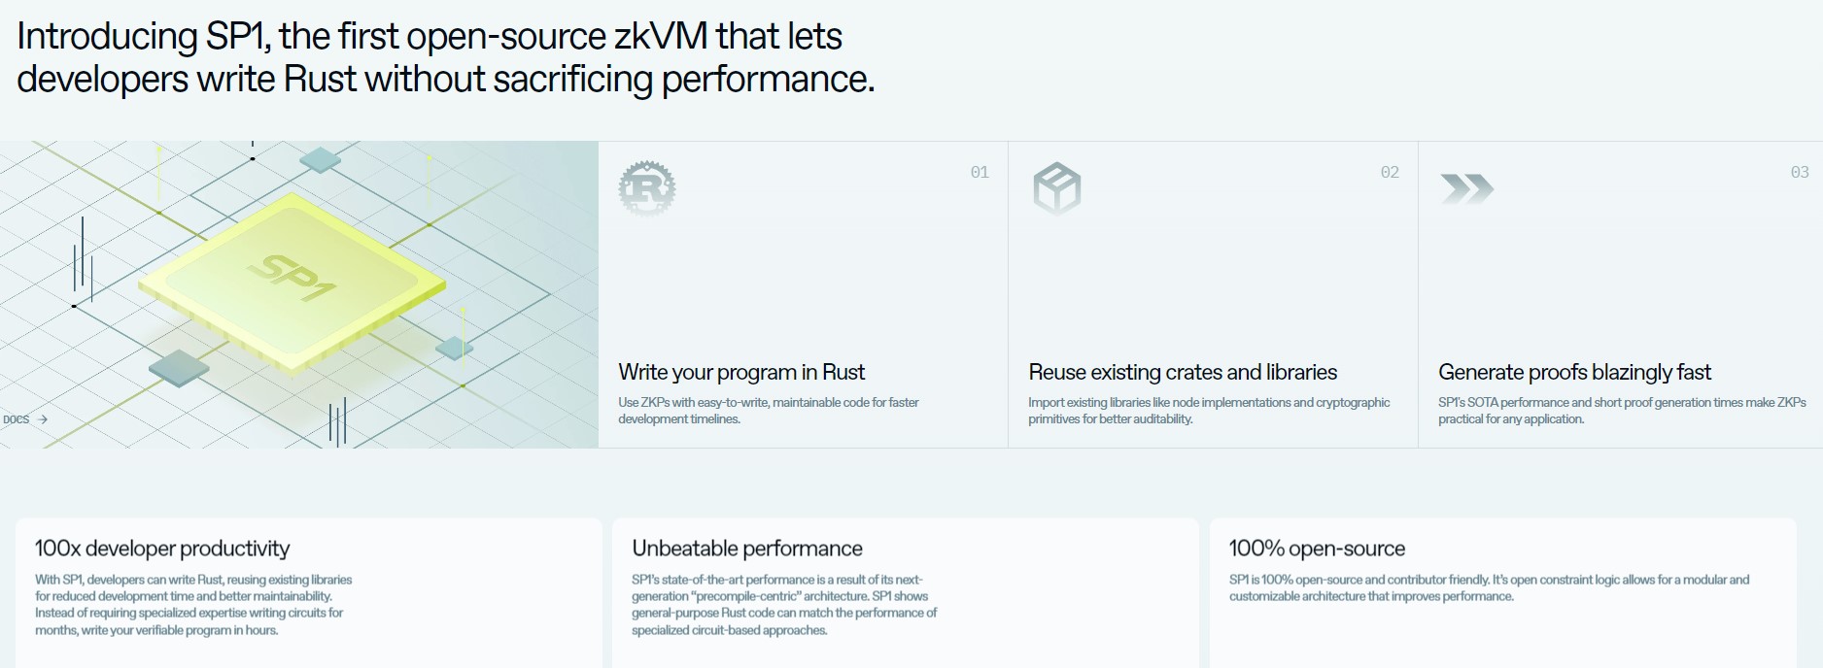Click the Rust gear logo icon

647,188
